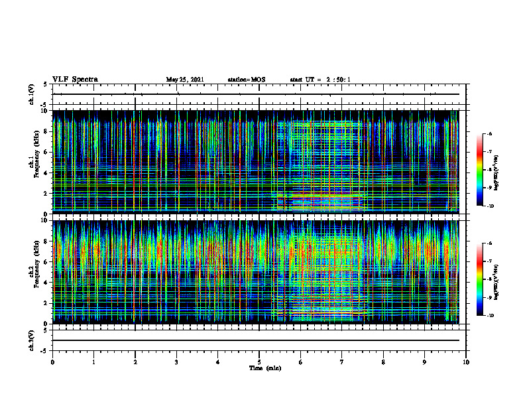Click the "VLF Spectra" plot title

[x=75, y=80]
